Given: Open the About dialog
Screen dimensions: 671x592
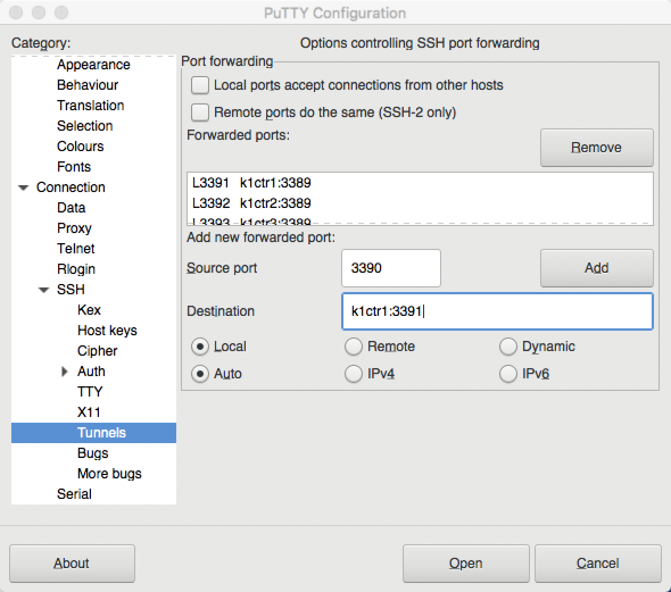Looking at the screenshot, I should pos(72,563).
